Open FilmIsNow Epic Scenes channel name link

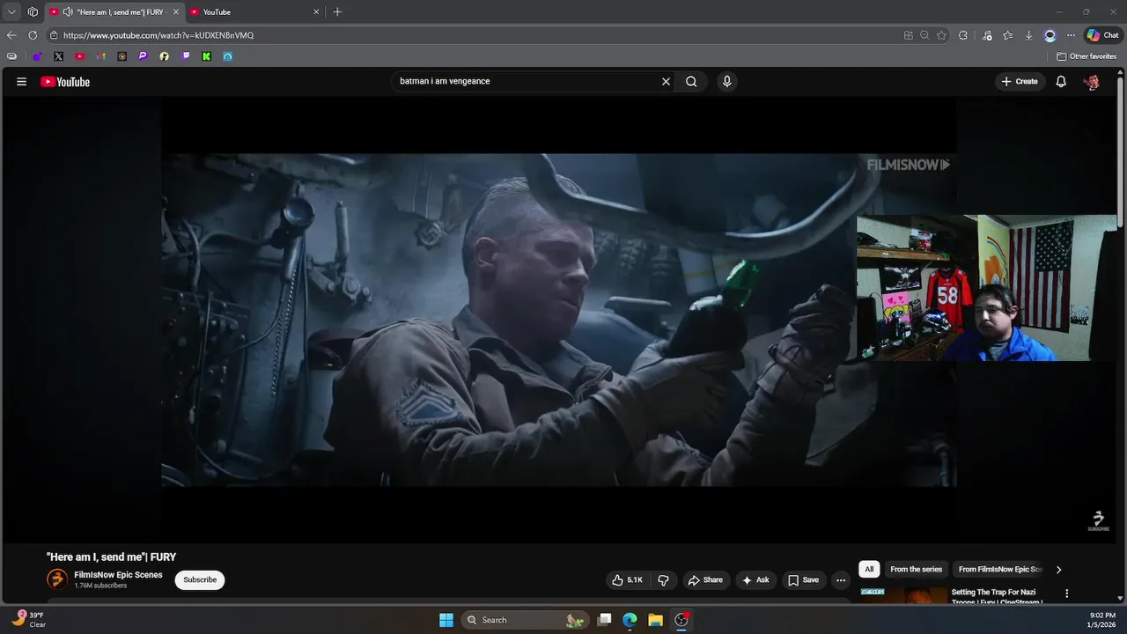[x=118, y=575]
